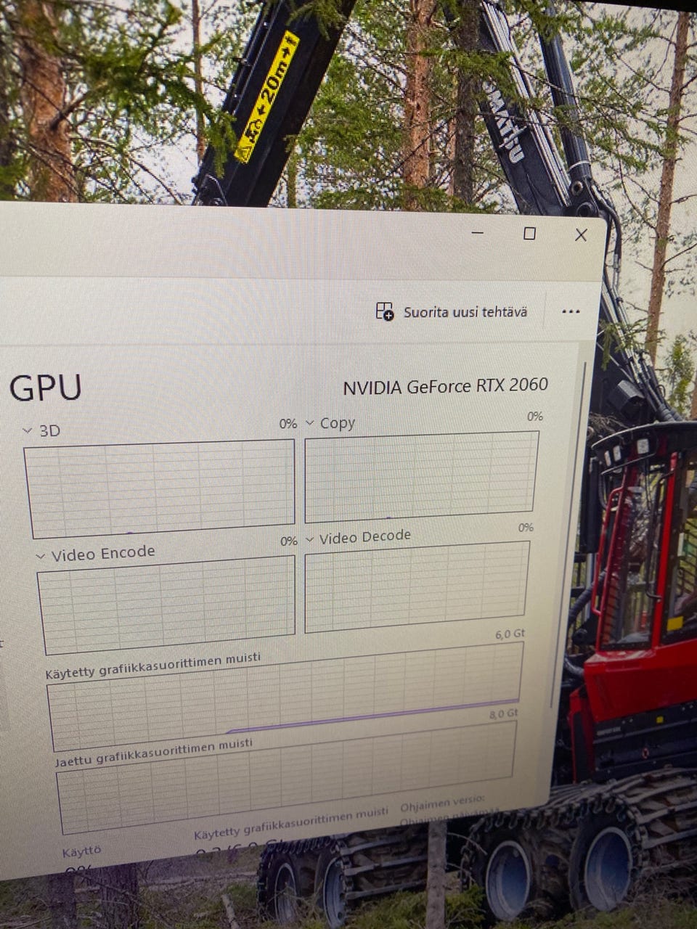This screenshot has height=929, width=697.
Task: Click the 3D engine 0% value
Action: 288,423
